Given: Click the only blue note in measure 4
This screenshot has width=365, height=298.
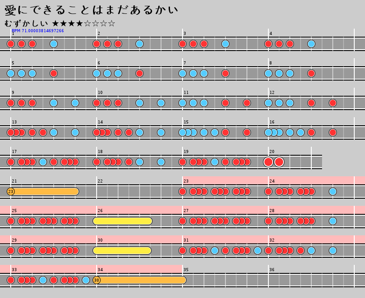Looking at the screenshot, I should pos(311,44).
